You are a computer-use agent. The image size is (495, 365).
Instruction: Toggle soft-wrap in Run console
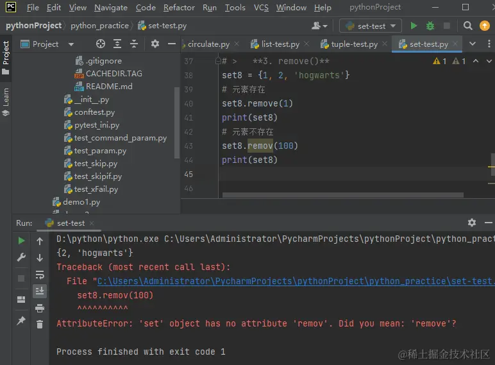(x=40, y=275)
